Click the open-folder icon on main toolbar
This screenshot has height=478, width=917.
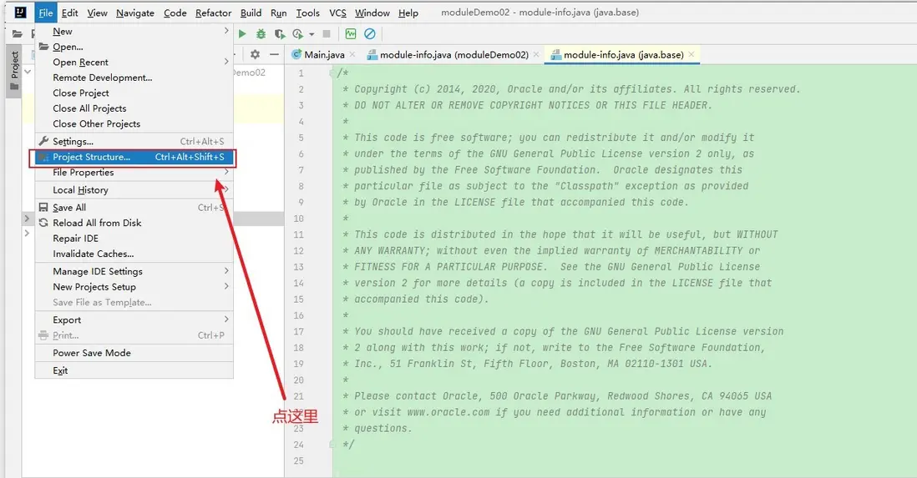18,34
